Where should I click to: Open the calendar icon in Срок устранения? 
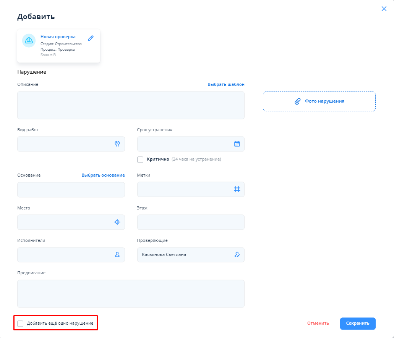click(237, 144)
